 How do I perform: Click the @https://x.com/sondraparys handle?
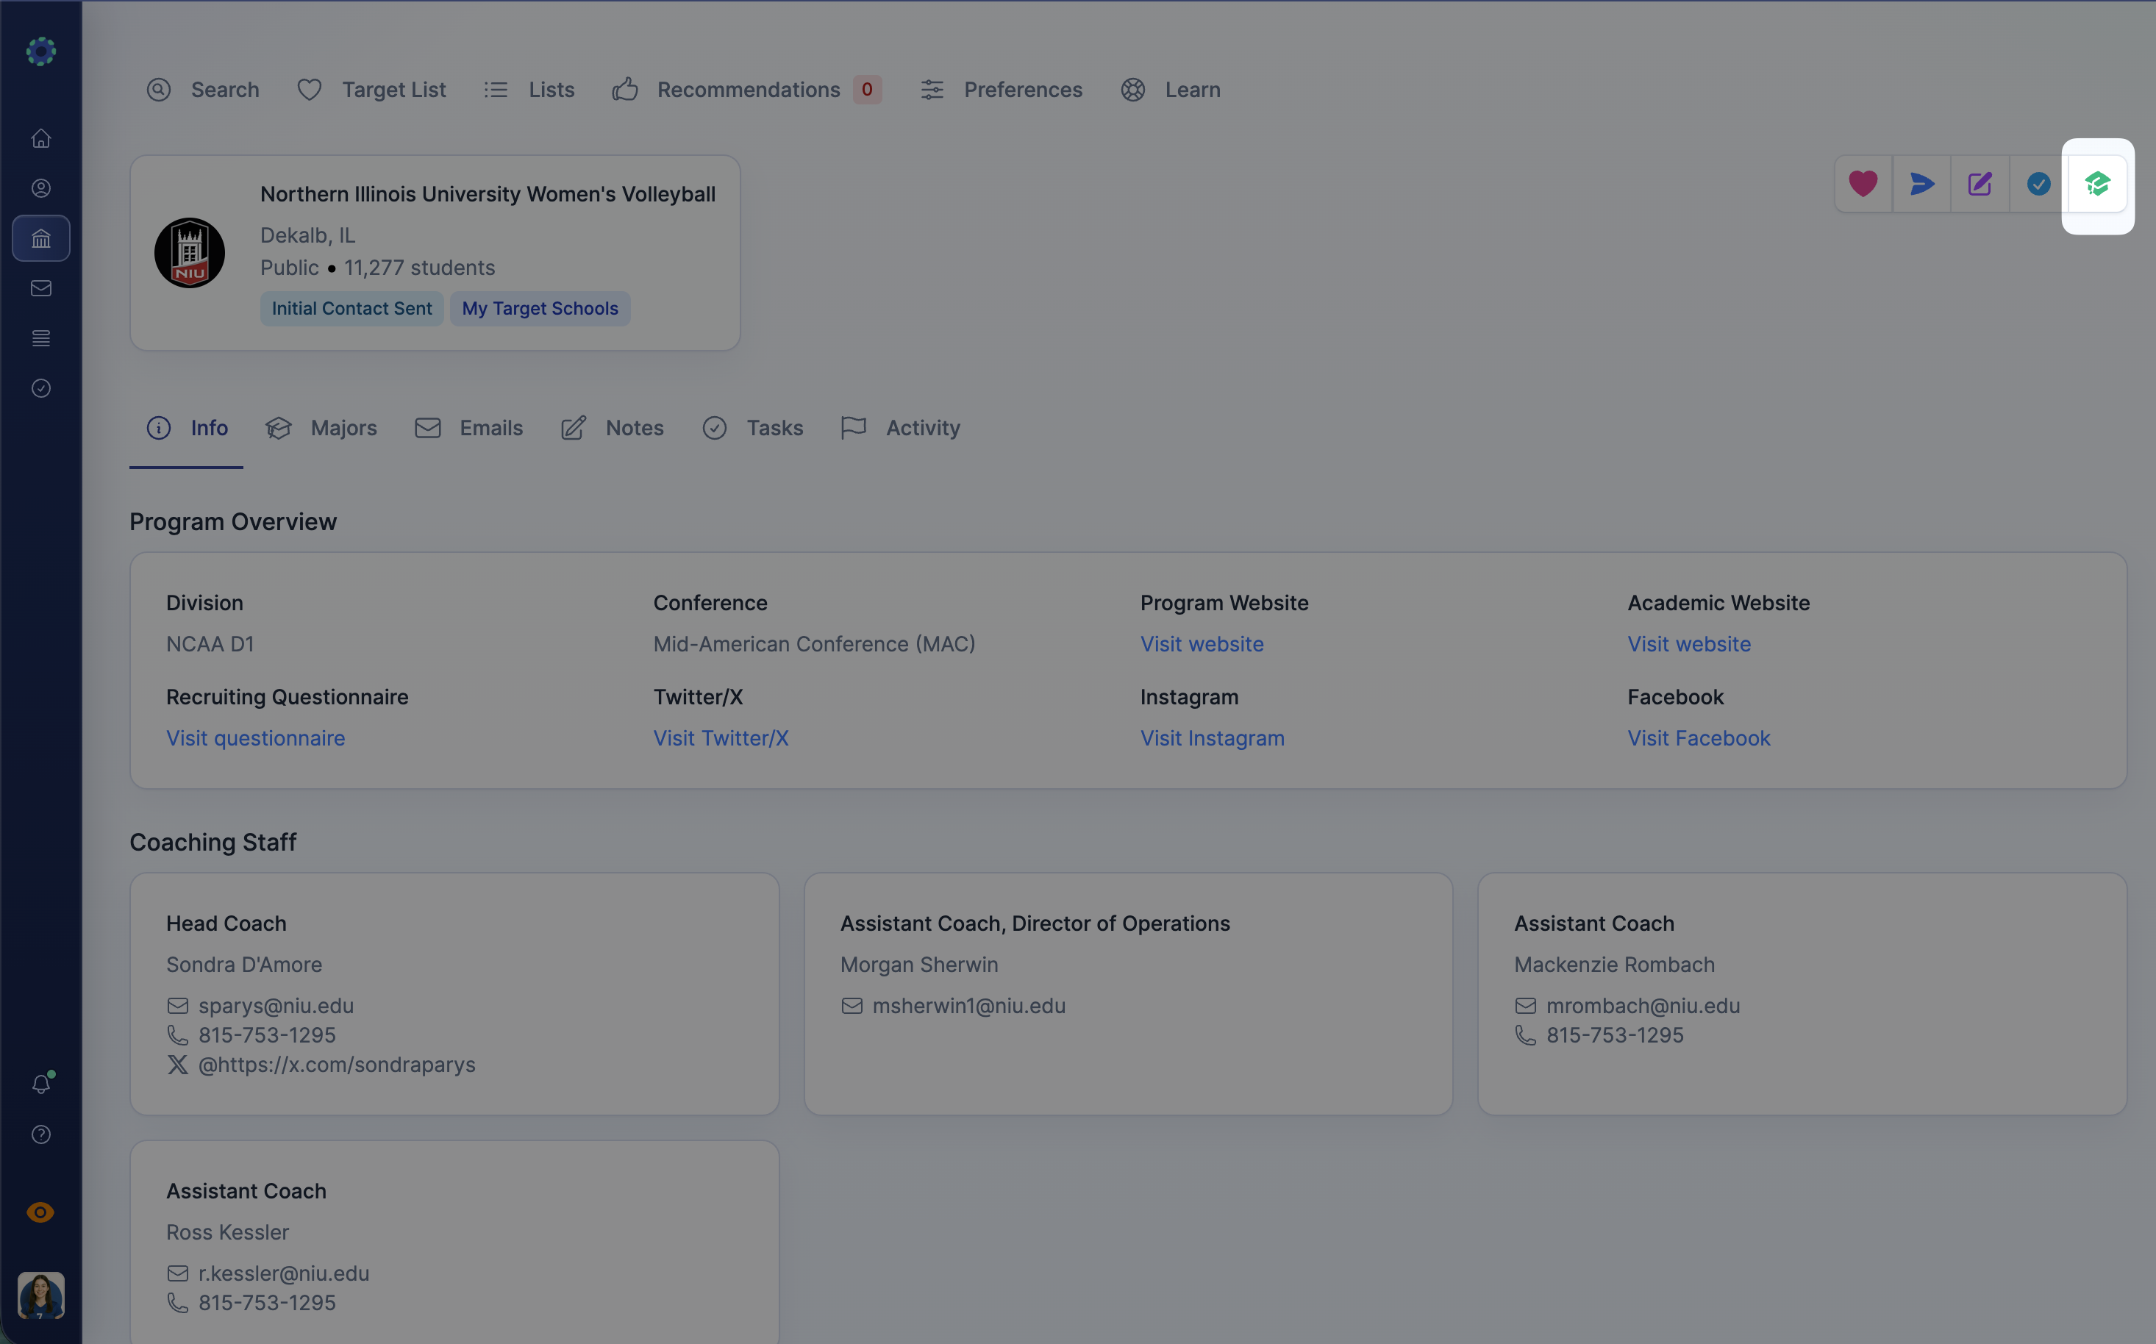337,1064
